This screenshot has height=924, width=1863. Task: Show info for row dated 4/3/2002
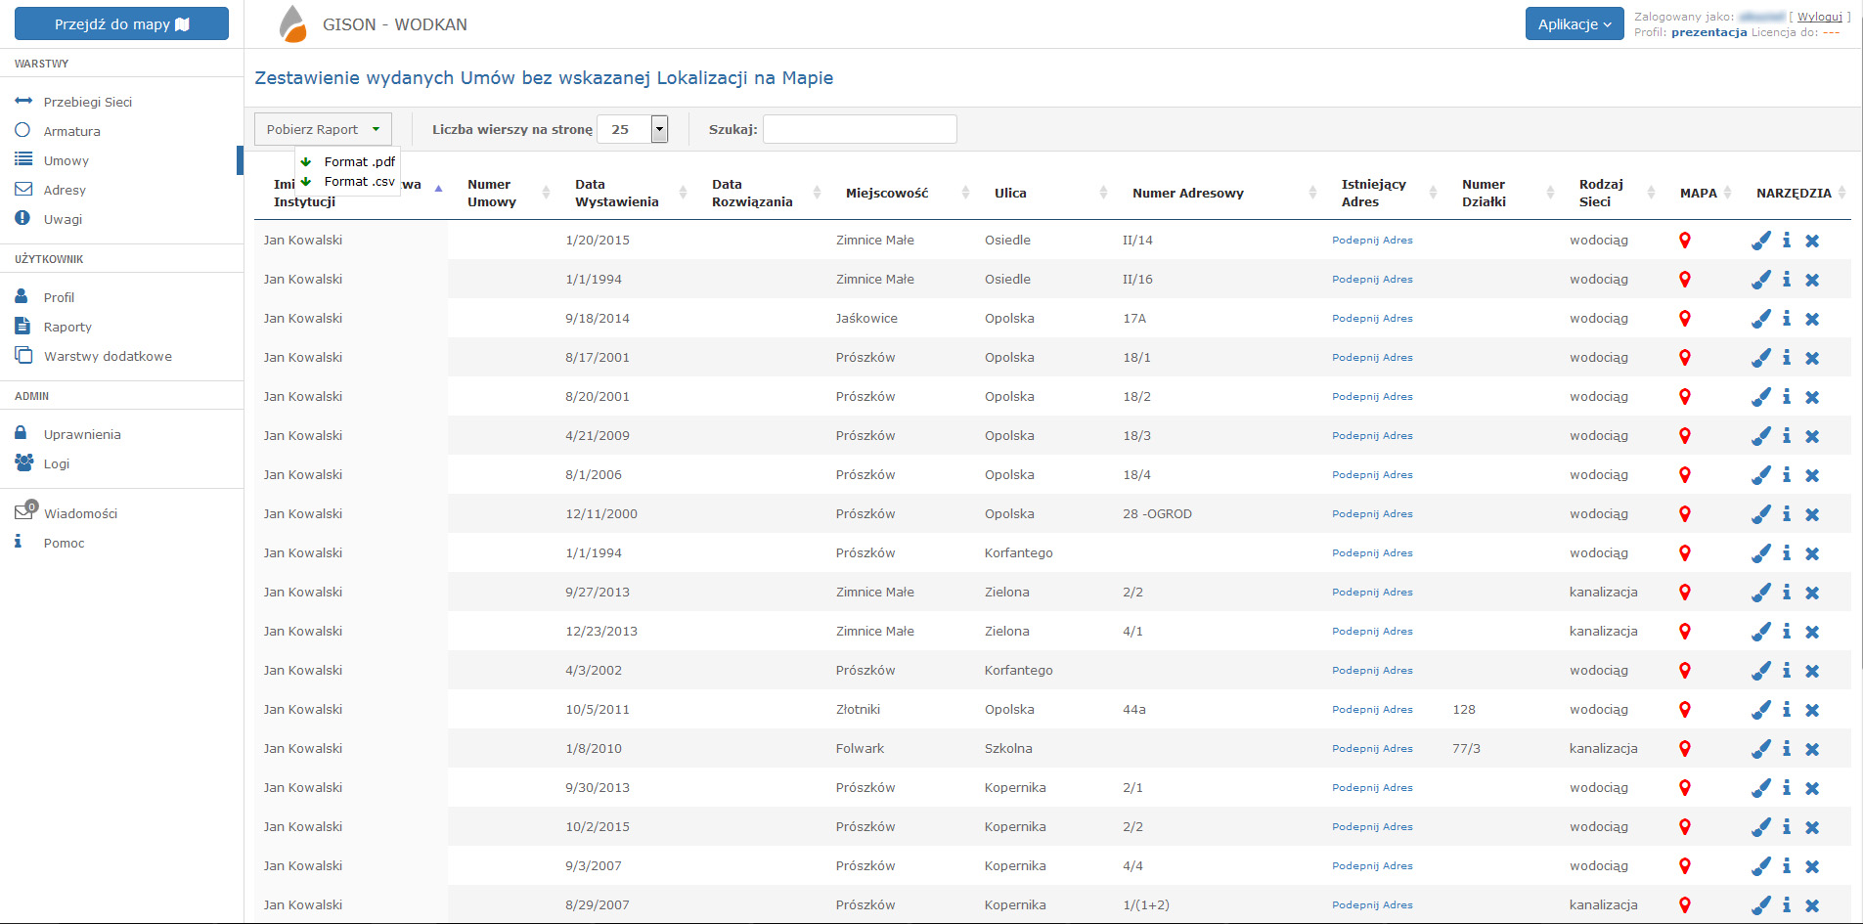(x=1787, y=671)
